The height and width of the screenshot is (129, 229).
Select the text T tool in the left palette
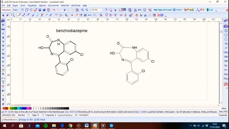[x=3, y=82]
